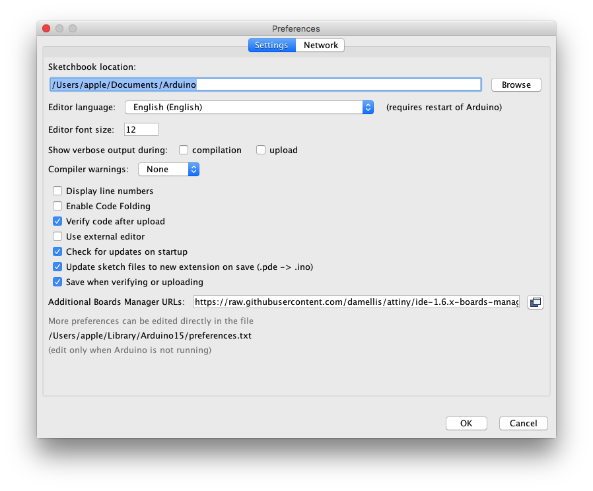The image size is (593, 491).
Task: Check Enable Code Folding
Action: click(x=57, y=206)
